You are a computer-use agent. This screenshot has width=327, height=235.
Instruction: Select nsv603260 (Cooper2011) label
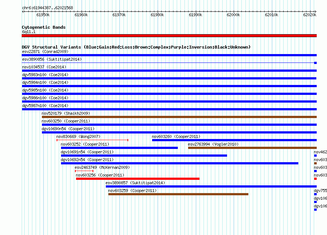click(x=176, y=136)
